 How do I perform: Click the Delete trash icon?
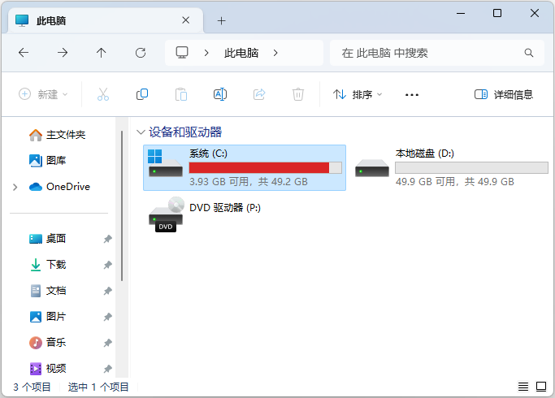coord(298,94)
